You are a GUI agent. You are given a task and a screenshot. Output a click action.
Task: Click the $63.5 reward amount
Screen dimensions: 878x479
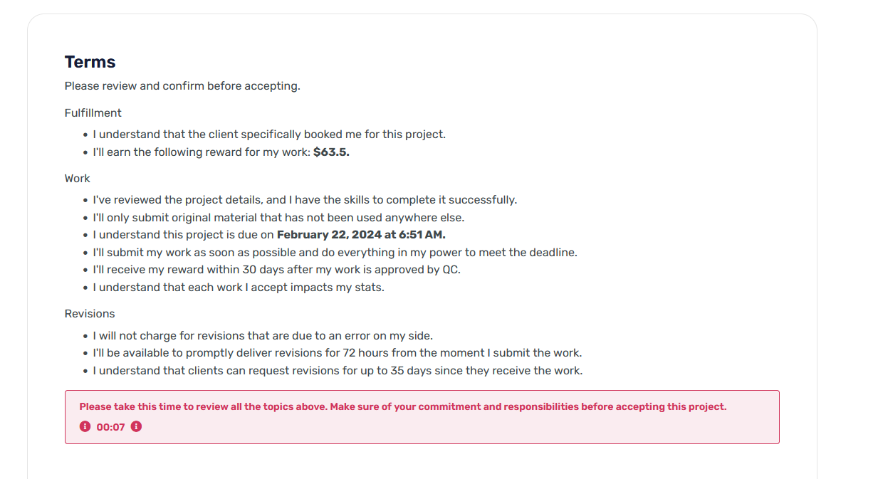click(331, 152)
